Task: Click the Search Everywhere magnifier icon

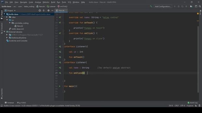Action: tap(200, 6)
